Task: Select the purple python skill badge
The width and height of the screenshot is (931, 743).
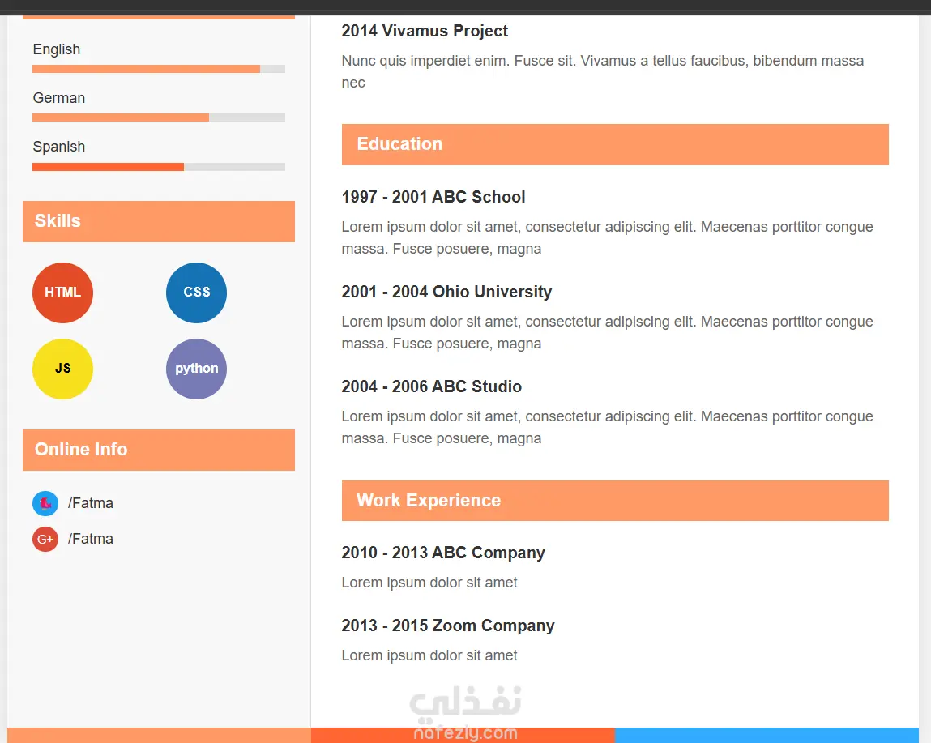Action: (x=196, y=369)
